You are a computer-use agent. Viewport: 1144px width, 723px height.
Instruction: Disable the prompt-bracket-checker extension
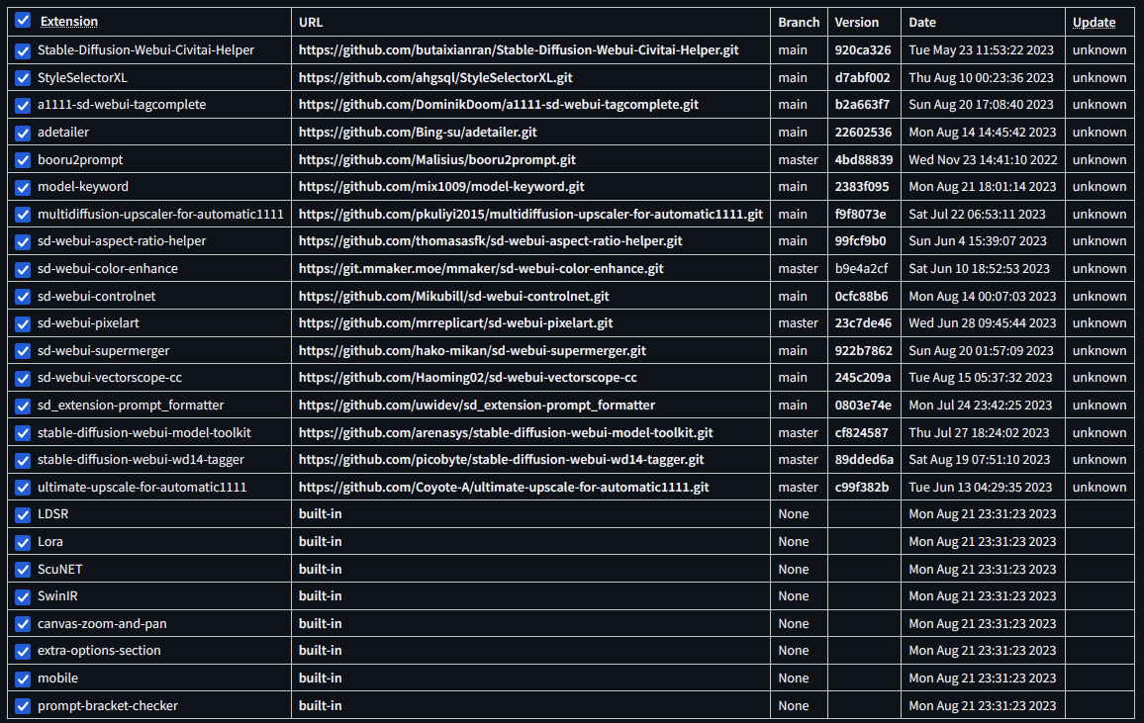[22, 705]
